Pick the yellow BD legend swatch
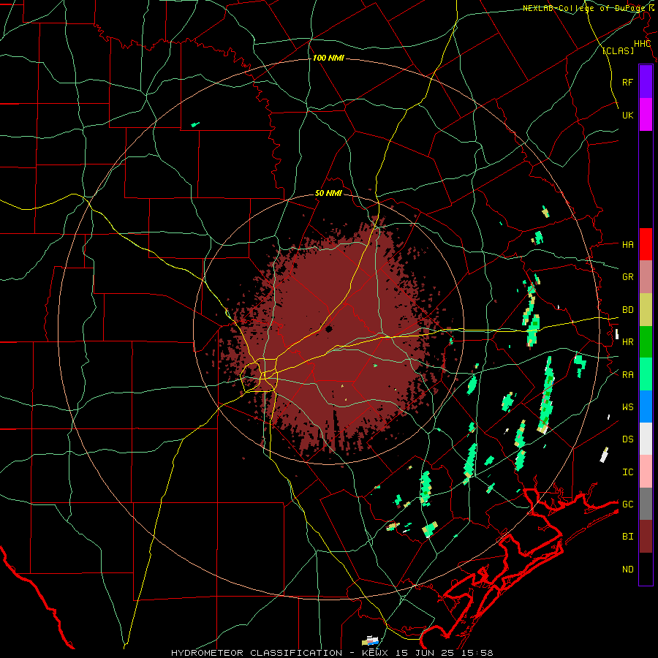 [x=646, y=310]
